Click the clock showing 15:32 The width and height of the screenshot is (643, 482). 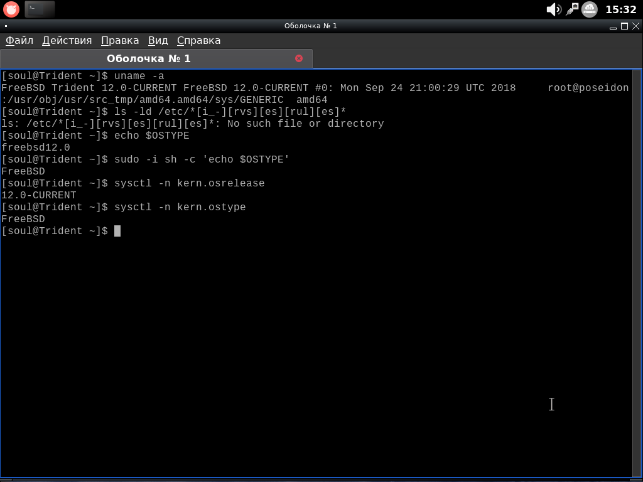pyautogui.click(x=621, y=9)
